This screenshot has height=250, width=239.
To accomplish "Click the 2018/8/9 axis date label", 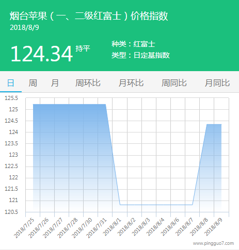I will pyautogui.click(x=214, y=227).
